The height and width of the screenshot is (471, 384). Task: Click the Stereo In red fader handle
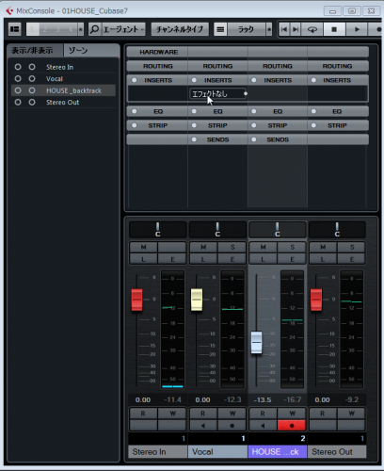click(x=136, y=300)
